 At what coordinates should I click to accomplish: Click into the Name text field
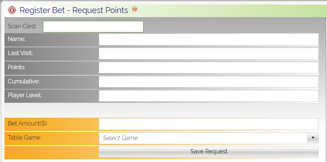208,39
